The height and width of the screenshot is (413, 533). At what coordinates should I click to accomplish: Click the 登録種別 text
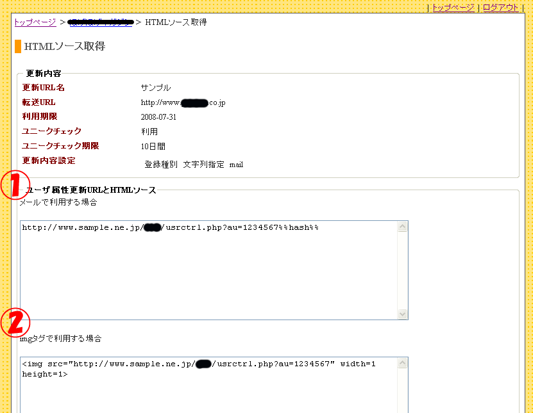click(x=161, y=165)
